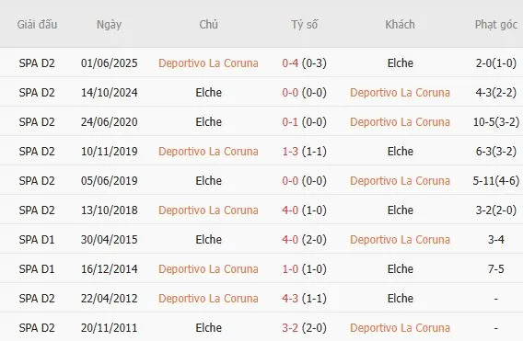The image size is (523, 341).
Task: Click corner stats 5-11(4-6) cell
Action: pyautogui.click(x=496, y=181)
